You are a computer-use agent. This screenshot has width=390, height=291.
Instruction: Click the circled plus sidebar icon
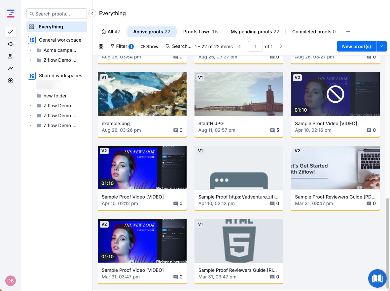pyautogui.click(x=11, y=81)
